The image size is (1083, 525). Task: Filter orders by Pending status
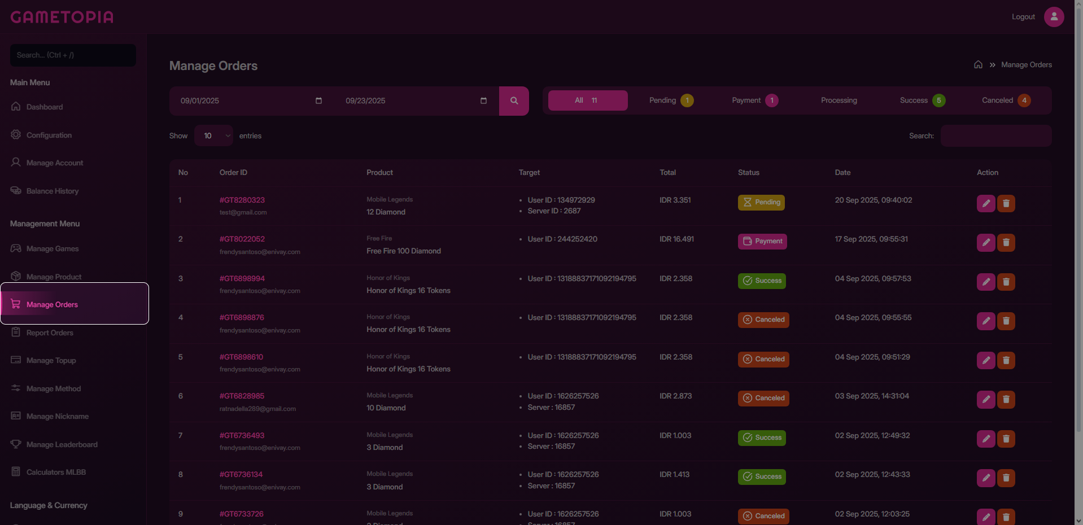[671, 100]
